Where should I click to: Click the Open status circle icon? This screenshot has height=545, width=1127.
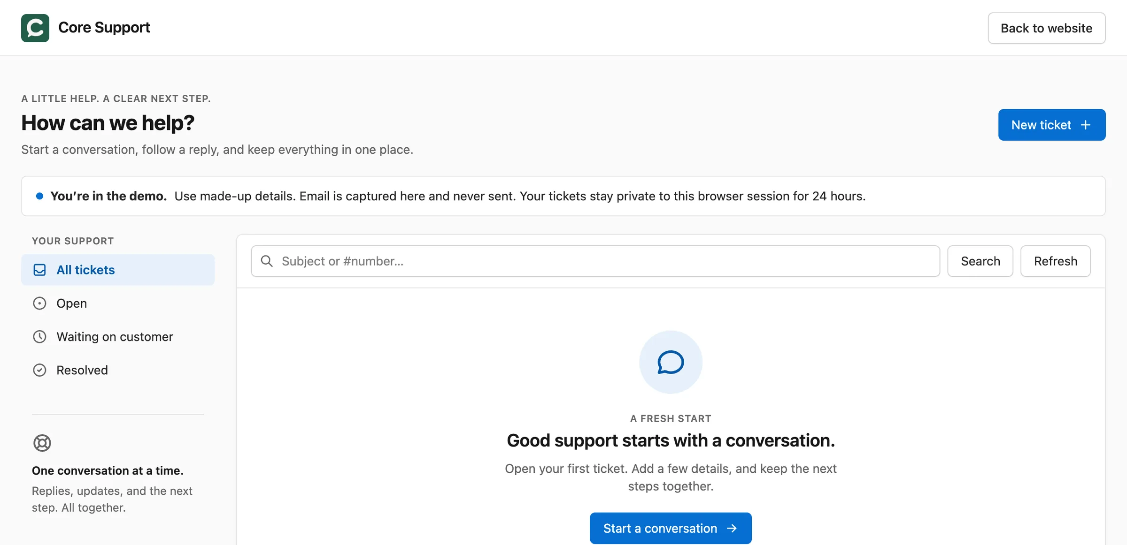click(40, 303)
